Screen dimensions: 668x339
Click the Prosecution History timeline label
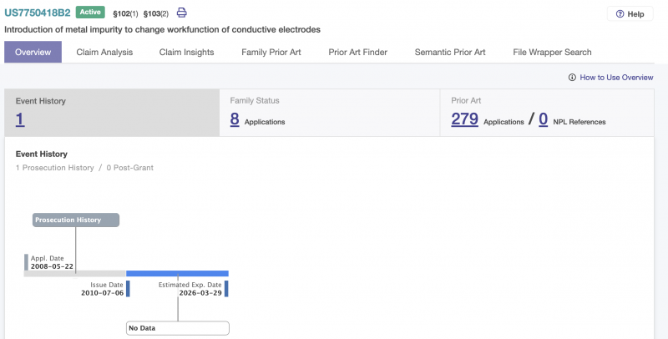click(76, 220)
